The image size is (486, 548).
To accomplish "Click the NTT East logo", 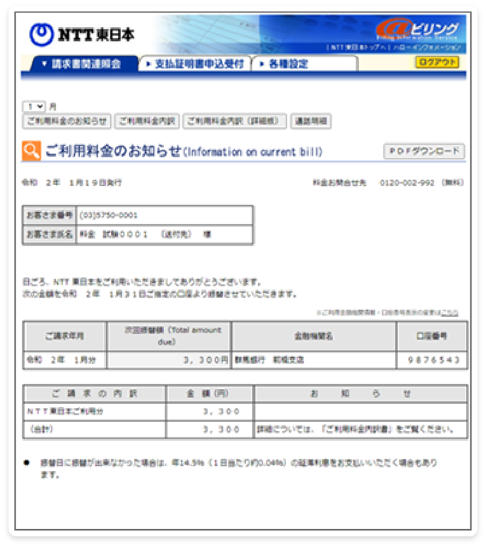I will point(82,34).
